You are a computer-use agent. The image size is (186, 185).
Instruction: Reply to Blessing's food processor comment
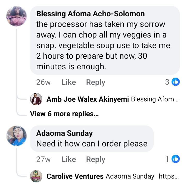click(x=96, y=82)
